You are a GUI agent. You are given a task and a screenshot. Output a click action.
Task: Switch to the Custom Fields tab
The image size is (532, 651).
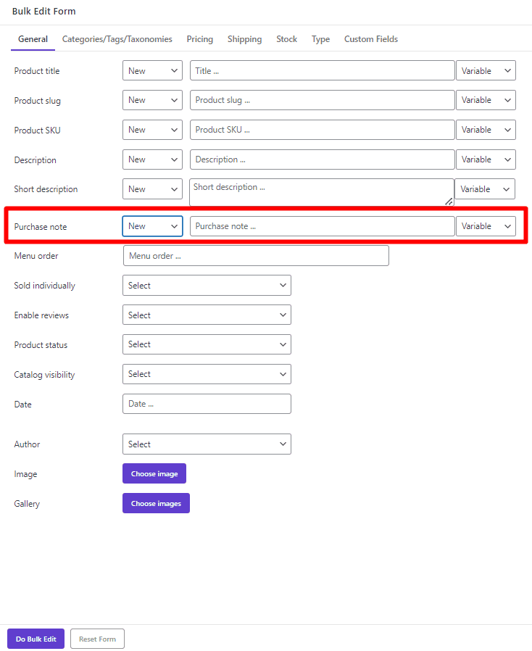coord(370,39)
